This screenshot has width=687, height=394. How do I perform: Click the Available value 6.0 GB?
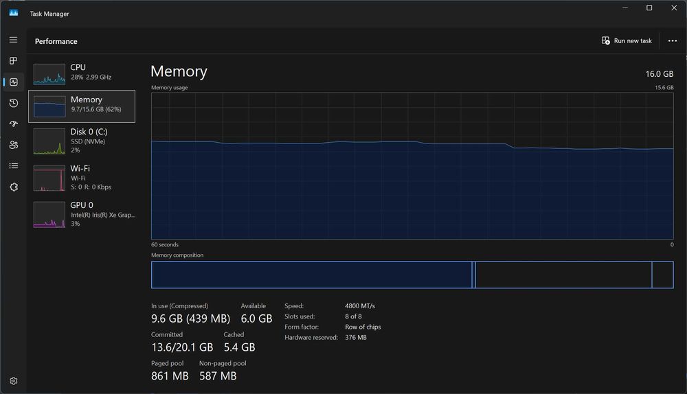click(x=256, y=318)
